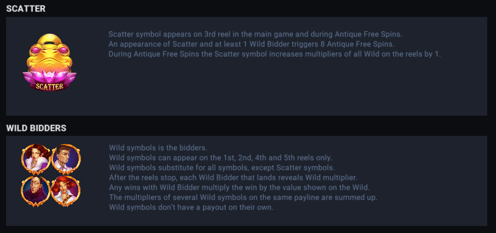
Task: Select the fur-collared woman Wild Bidder
Action: point(36,159)
